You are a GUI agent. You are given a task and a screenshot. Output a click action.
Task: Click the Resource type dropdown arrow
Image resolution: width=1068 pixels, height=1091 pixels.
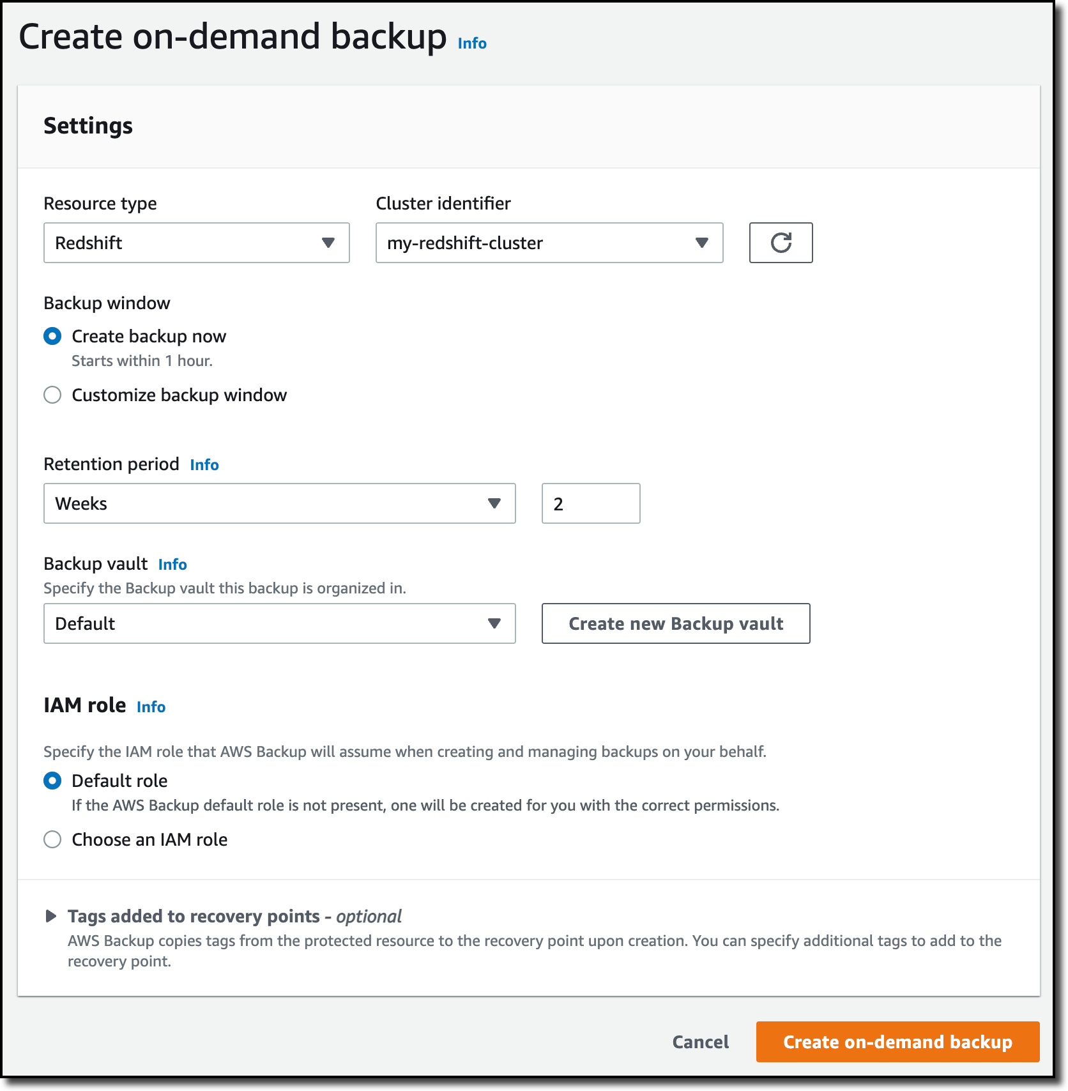[x=328, y=243]
